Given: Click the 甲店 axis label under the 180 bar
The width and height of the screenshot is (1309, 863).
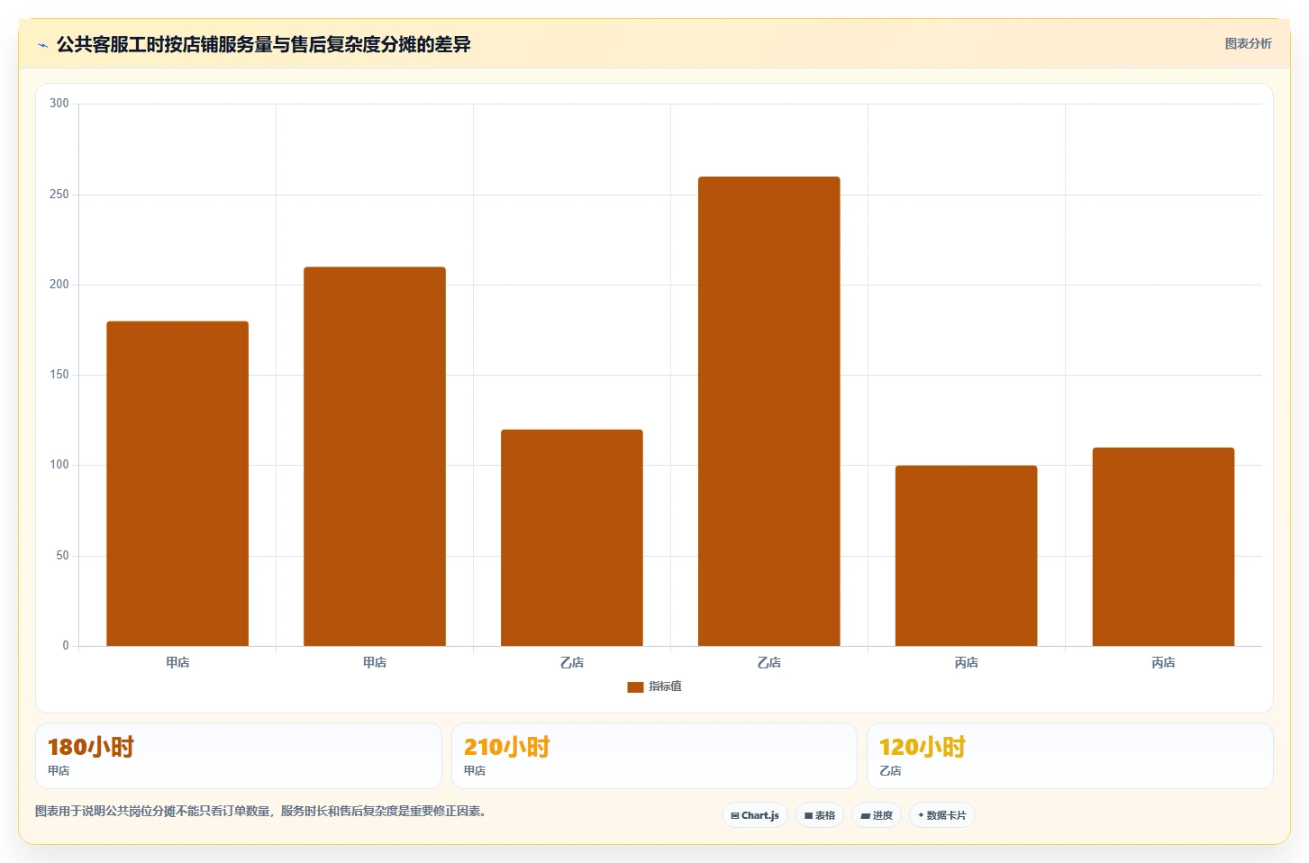Looking at the screenshot, I should 177,662.
